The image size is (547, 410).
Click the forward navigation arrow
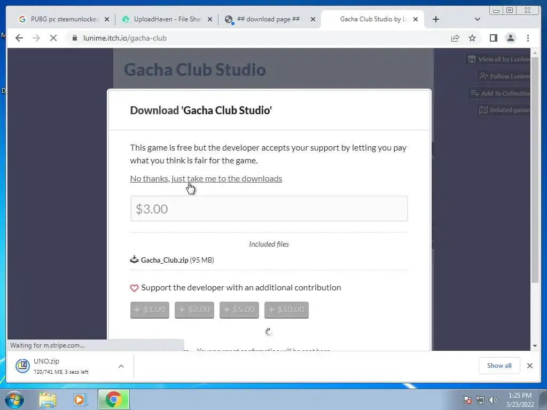pyautogui.click(x=36, y=38)
